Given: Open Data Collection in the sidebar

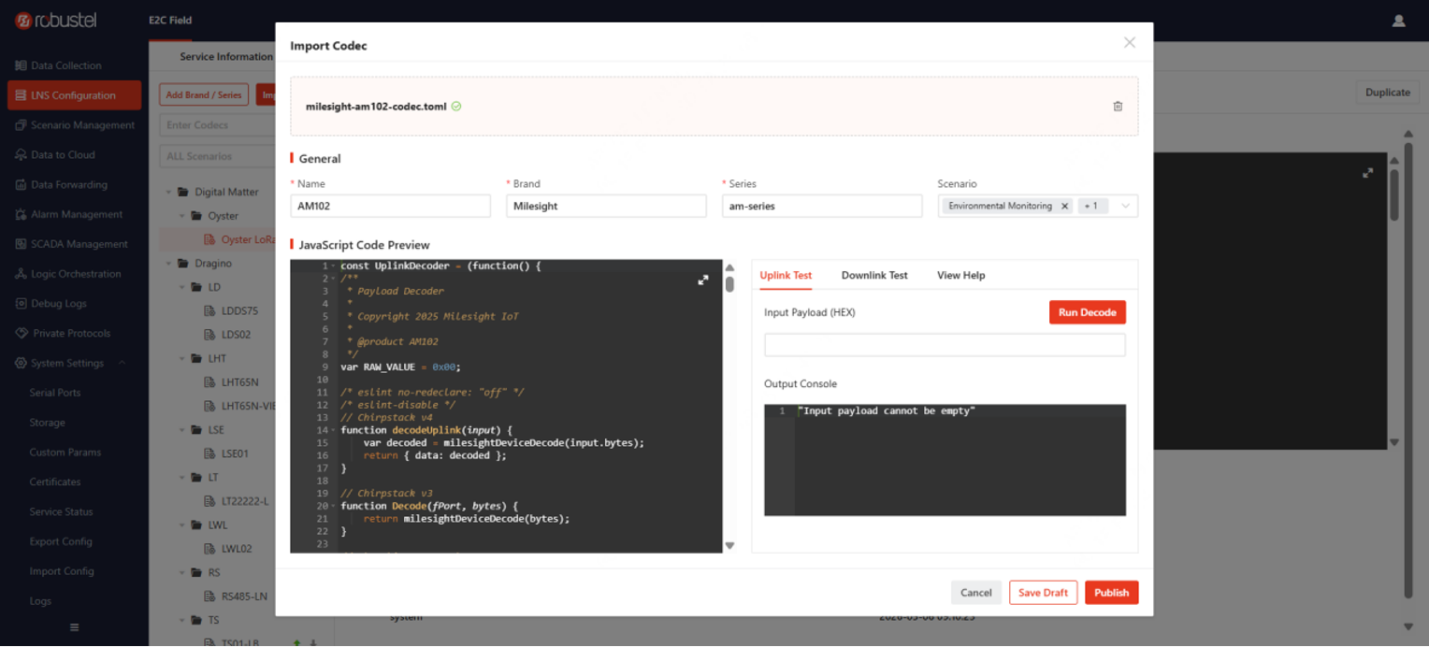Looking at the screenshot, I should [x=65, y=65].
